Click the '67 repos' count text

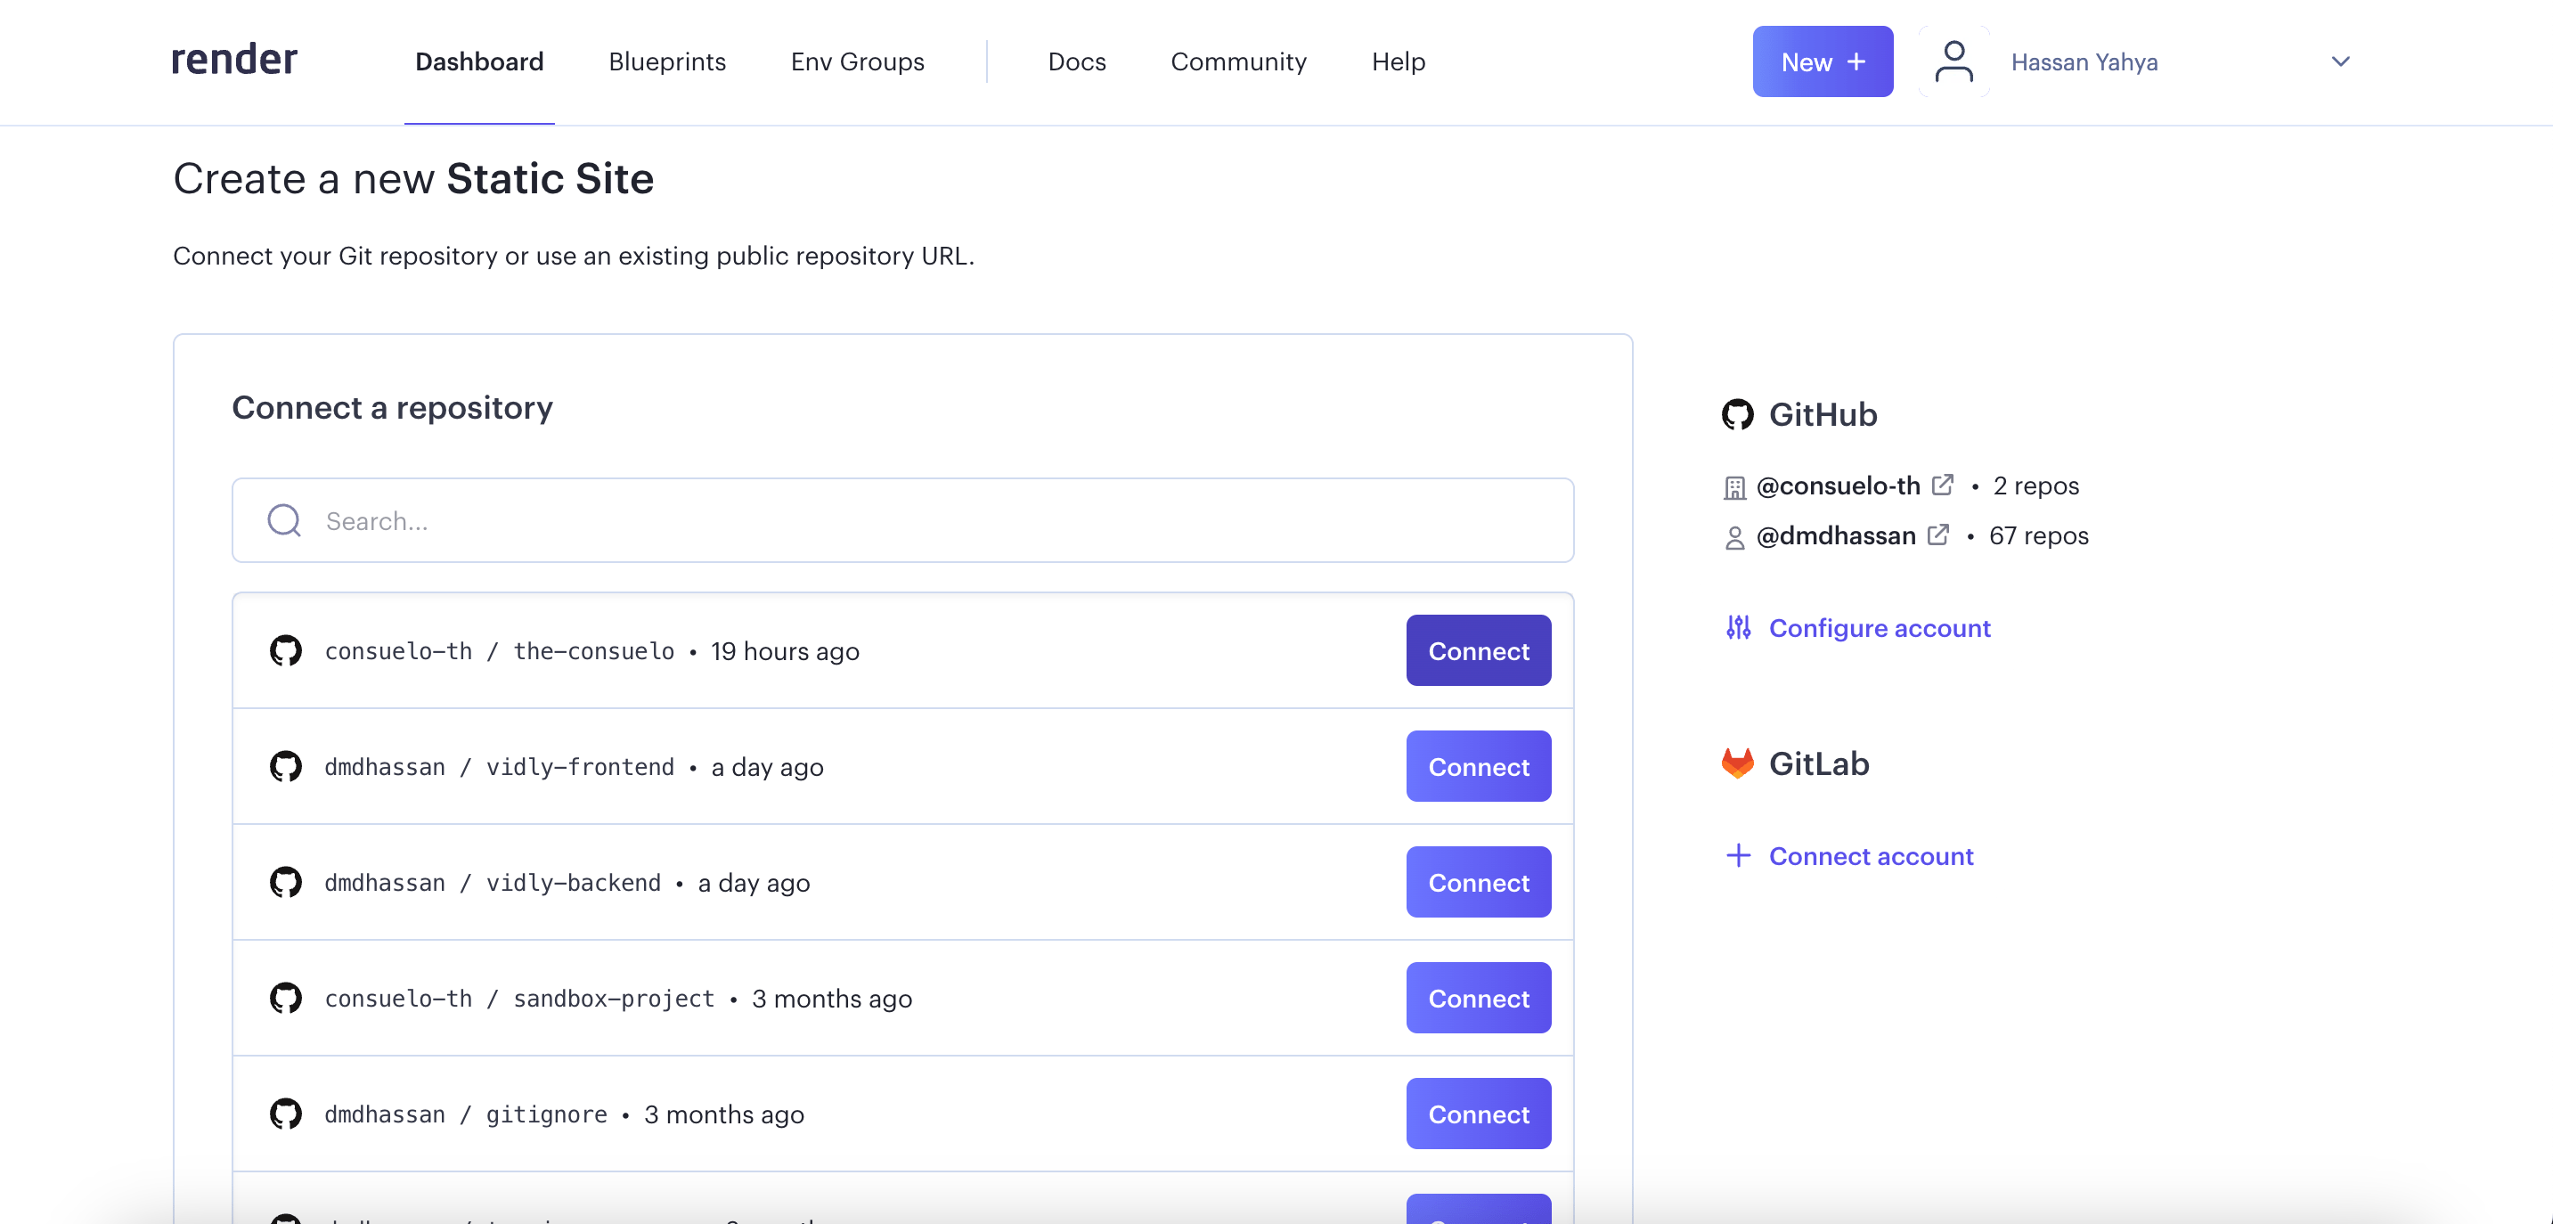2039,535
